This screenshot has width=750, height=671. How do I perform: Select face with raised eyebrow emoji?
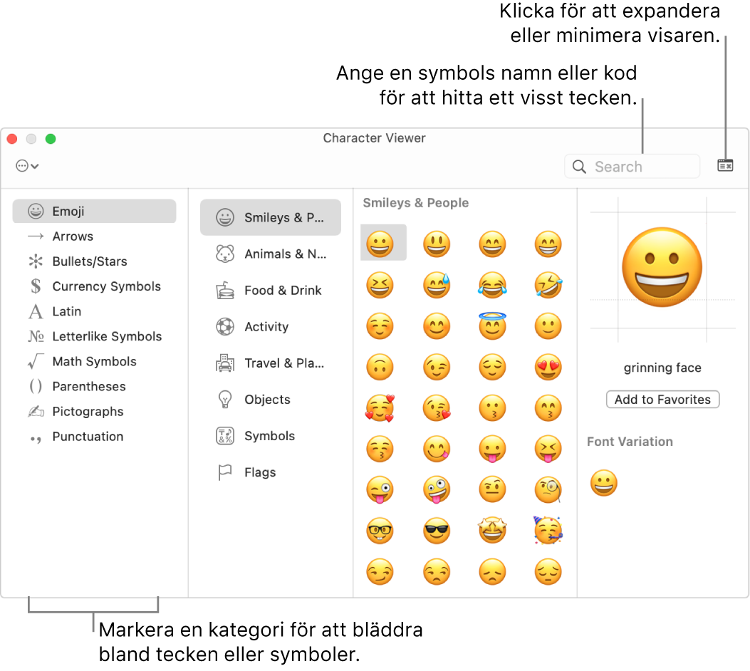(492, 490)
